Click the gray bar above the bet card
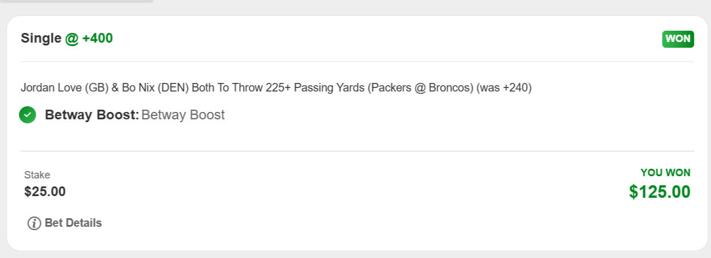711x258 pixels. click(76, 1)
